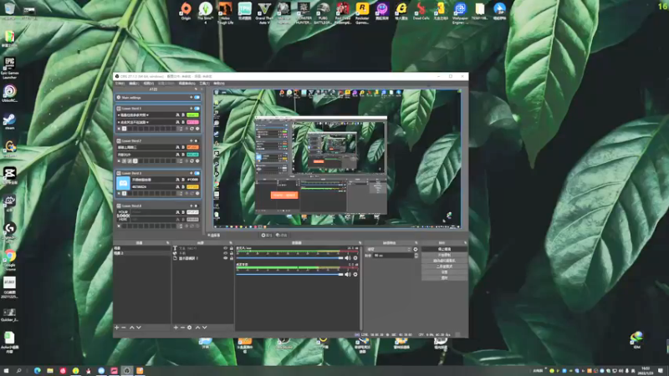Open The Sims 4 desktop shortcut

205,12
